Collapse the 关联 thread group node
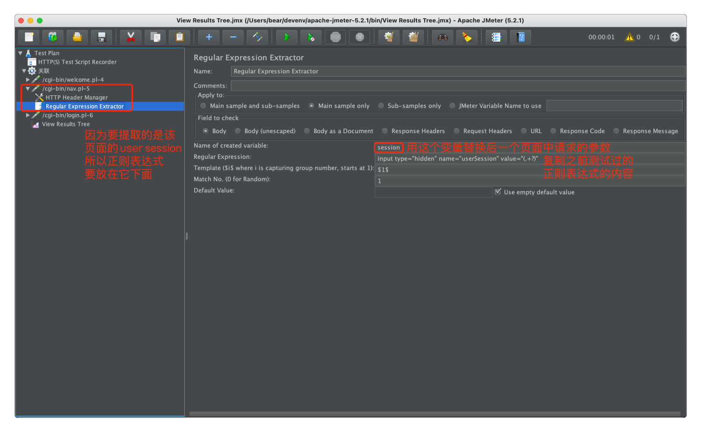701x432 pixels. [x=24, y=71]
